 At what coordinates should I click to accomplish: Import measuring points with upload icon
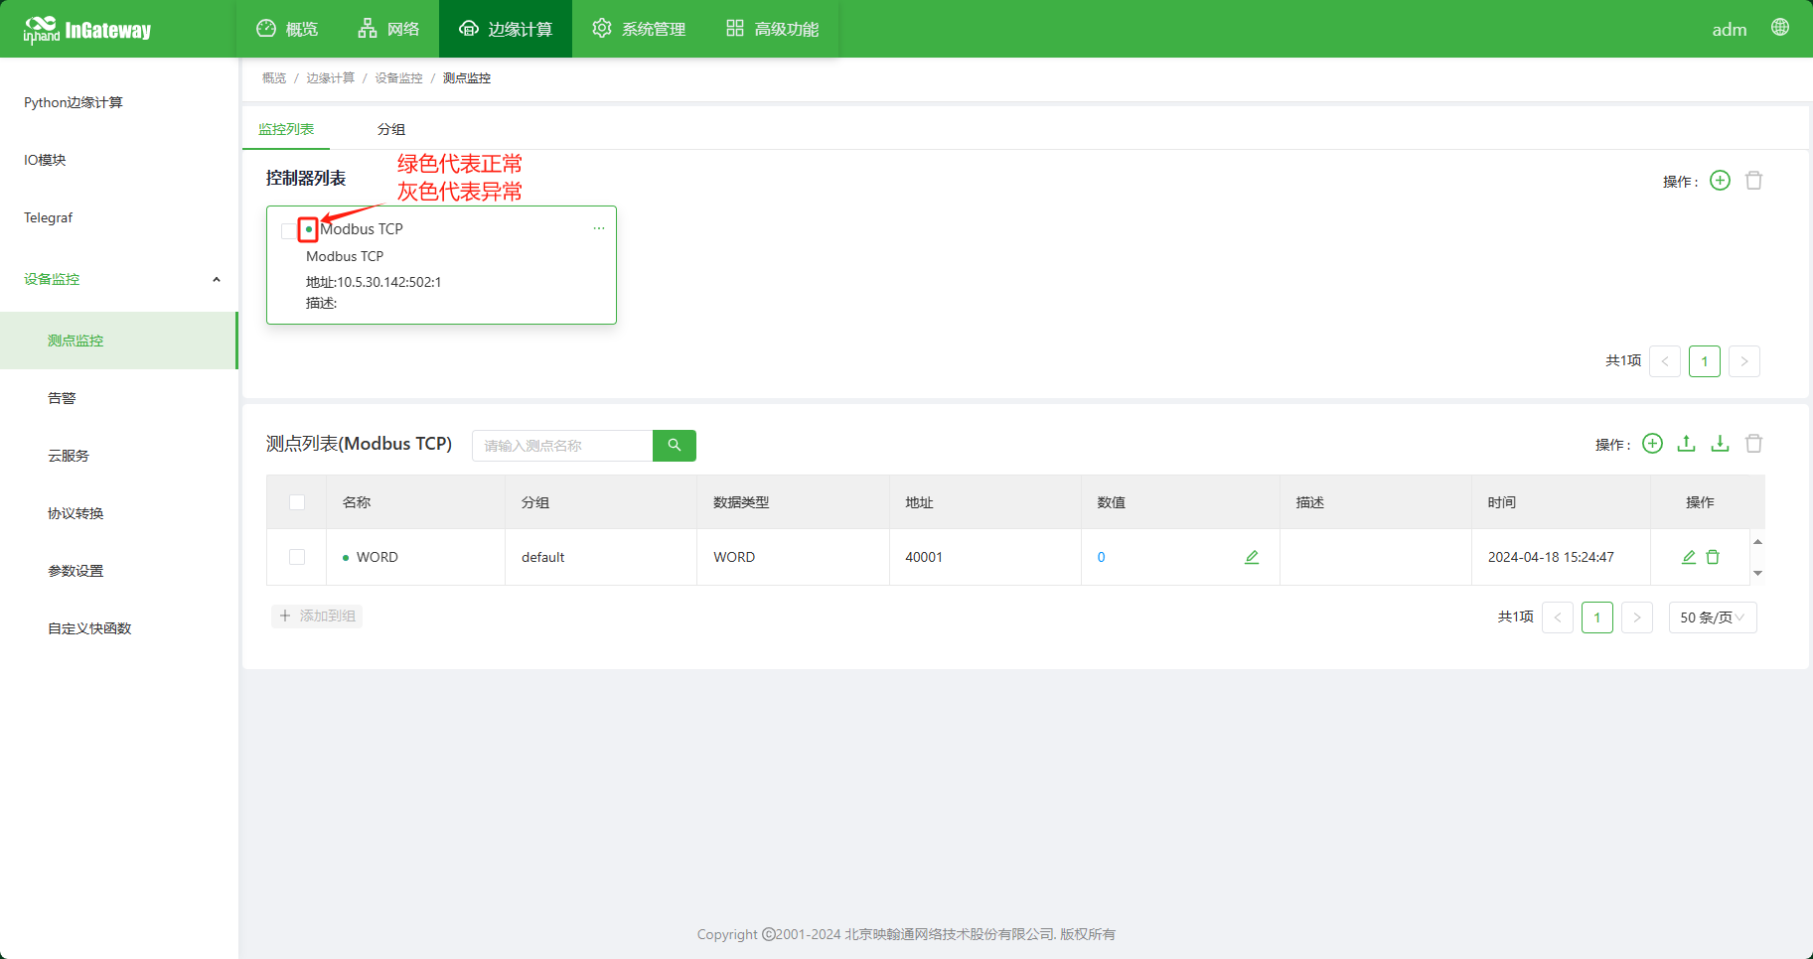tap(1687, 444)
